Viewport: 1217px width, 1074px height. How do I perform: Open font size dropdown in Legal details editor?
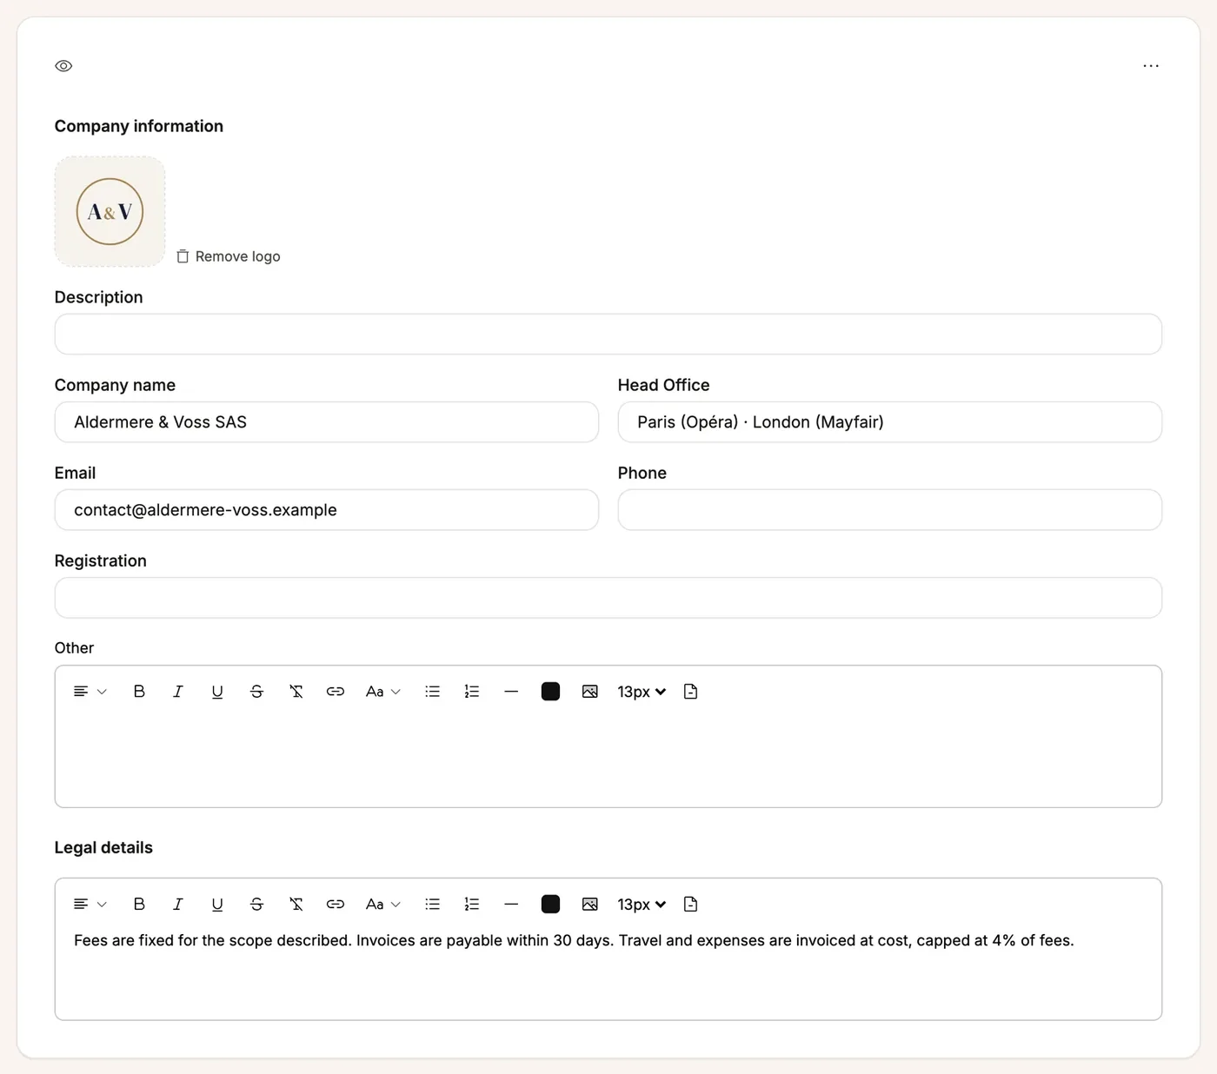click(x=642, y=905)
